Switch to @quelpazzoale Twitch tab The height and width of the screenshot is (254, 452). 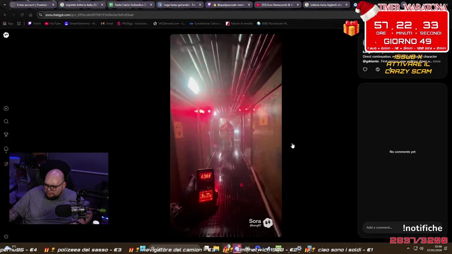click(x=228, y=5)
